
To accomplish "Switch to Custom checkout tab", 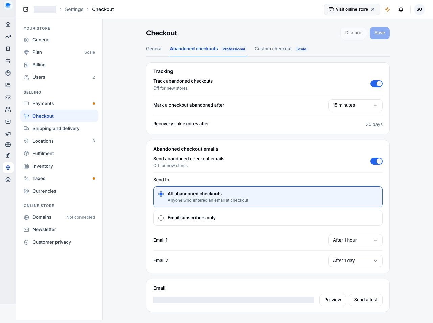I will (281, 49).
